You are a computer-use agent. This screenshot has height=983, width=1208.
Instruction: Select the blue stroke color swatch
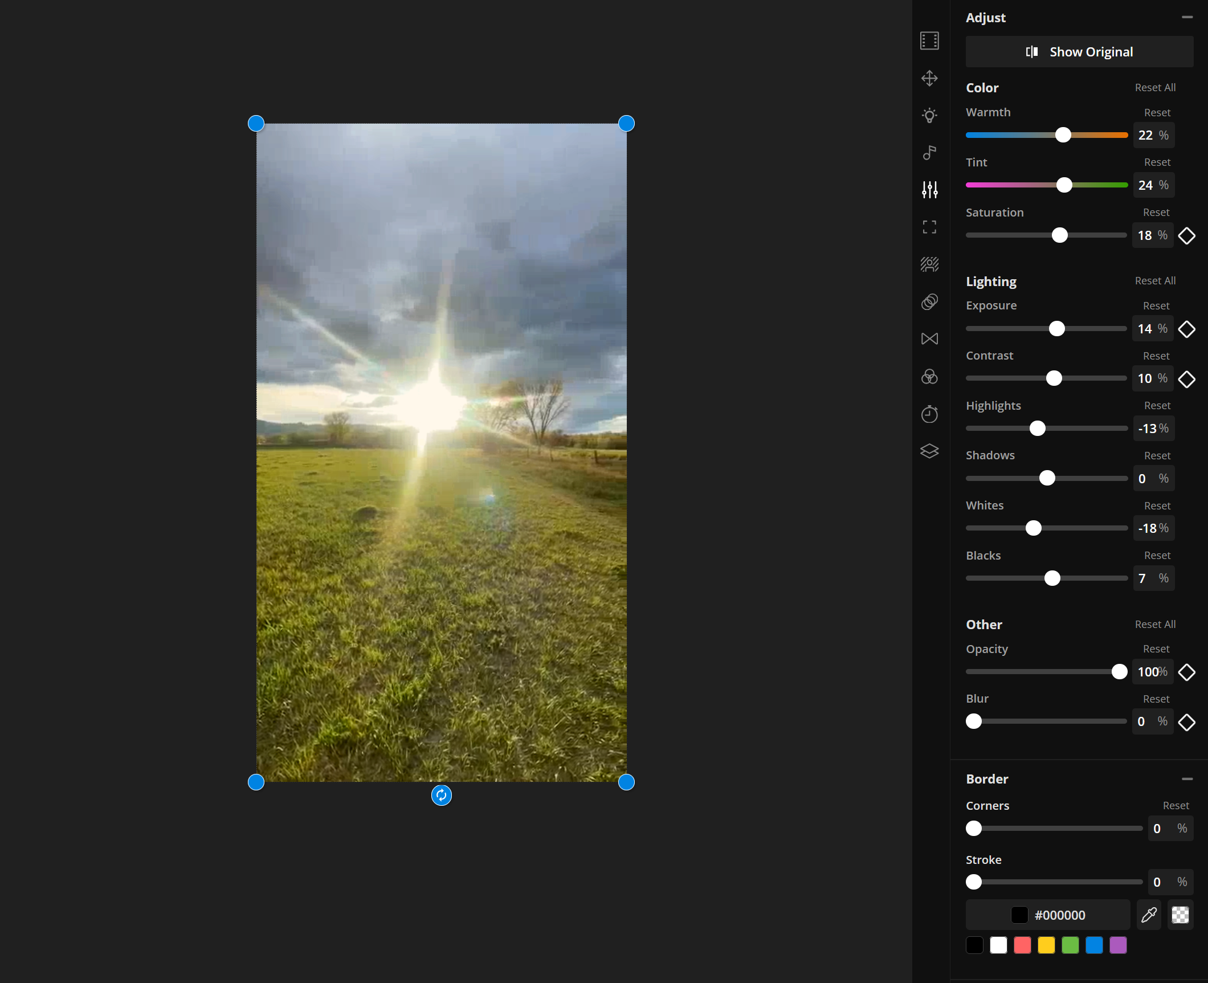pos(1094,945)
